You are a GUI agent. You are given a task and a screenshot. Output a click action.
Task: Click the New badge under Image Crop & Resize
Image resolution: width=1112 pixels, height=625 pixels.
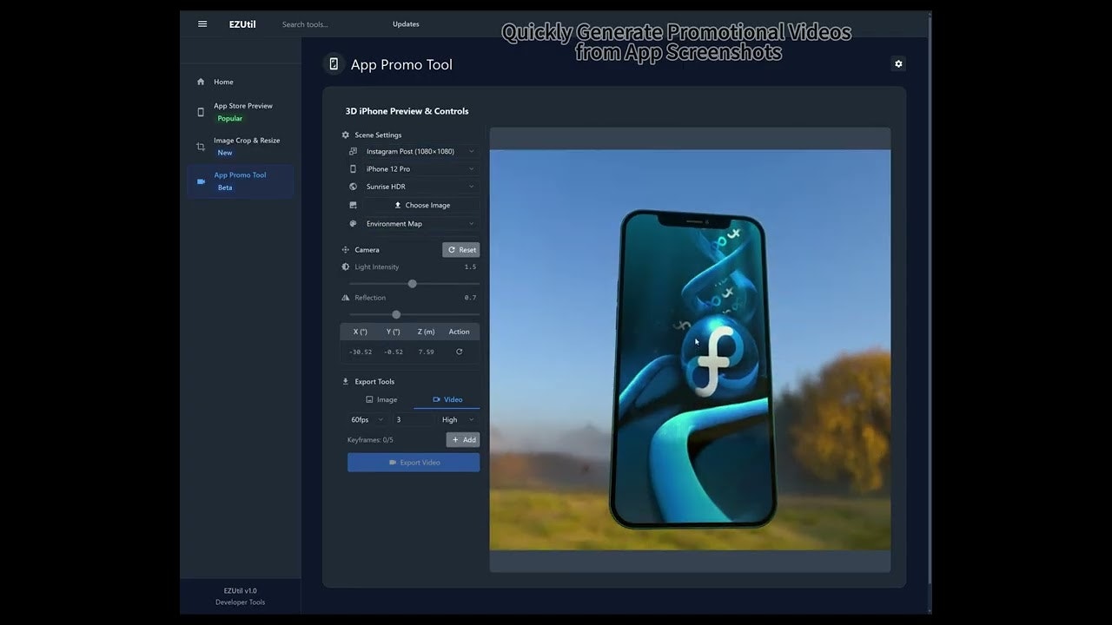point(225,153)
